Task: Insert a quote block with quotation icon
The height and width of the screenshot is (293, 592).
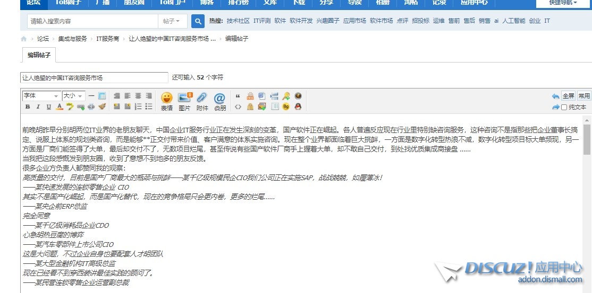Action: (238, 96)
